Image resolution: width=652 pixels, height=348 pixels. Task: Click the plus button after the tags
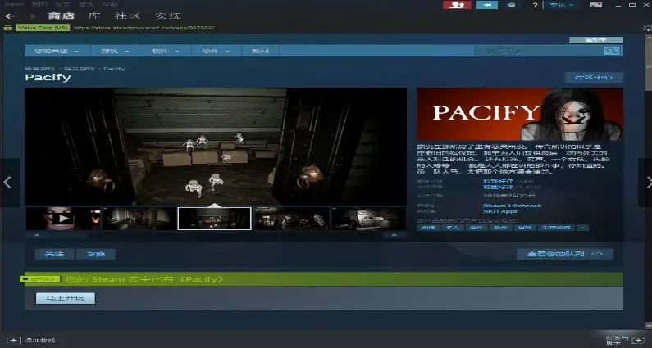582,228
